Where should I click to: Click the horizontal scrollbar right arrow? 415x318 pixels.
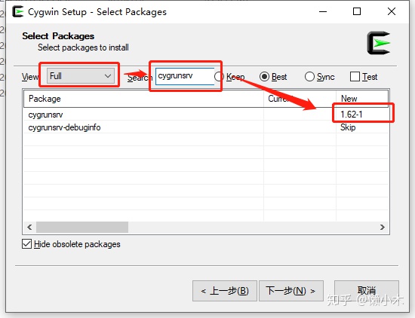383,227
